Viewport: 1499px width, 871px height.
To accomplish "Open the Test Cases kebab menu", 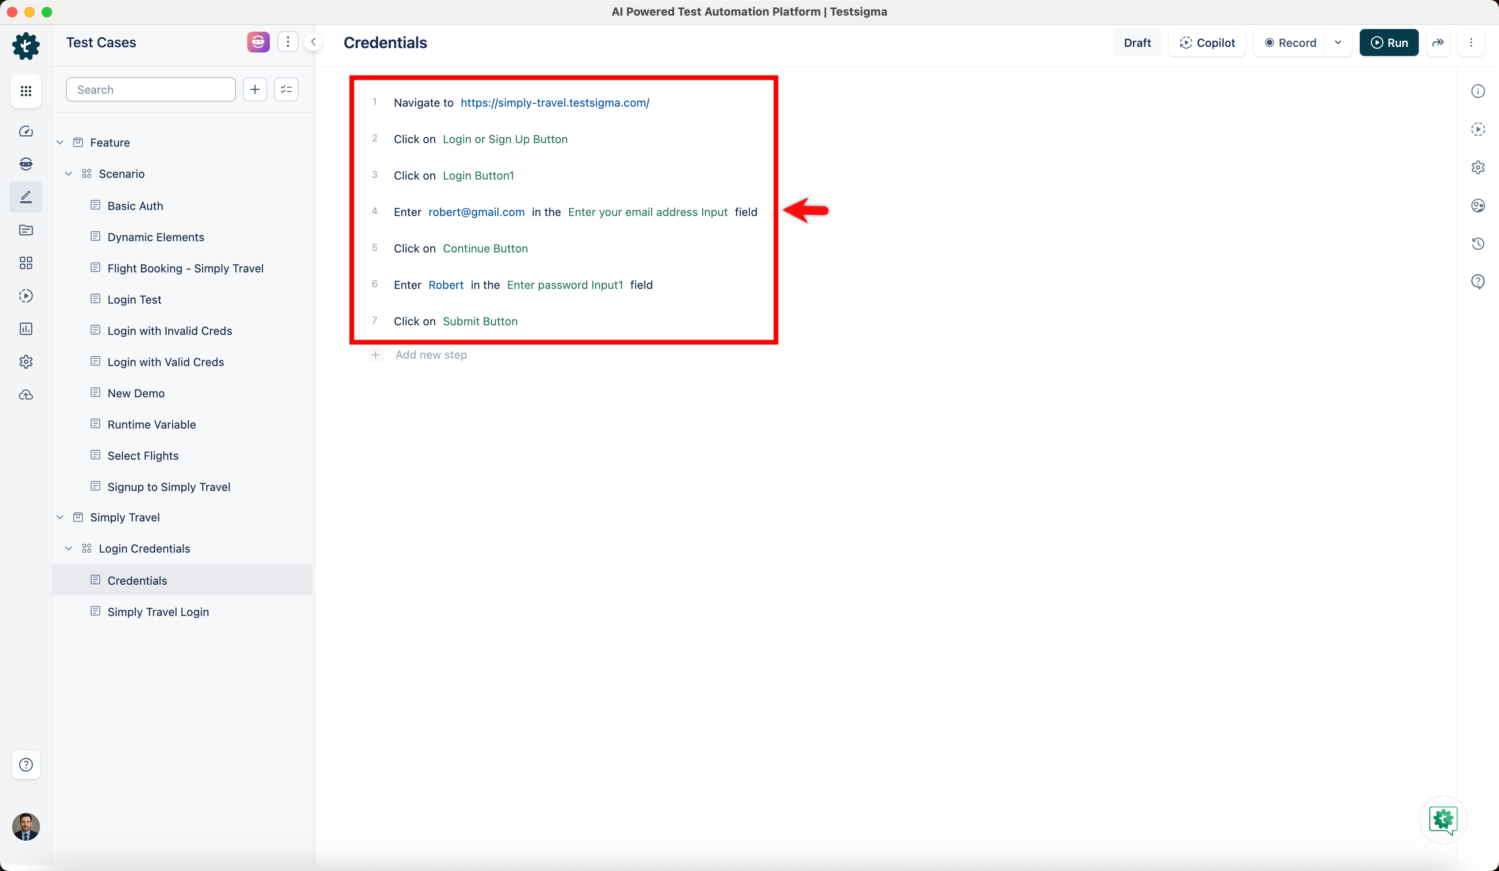I will point(288,42).
